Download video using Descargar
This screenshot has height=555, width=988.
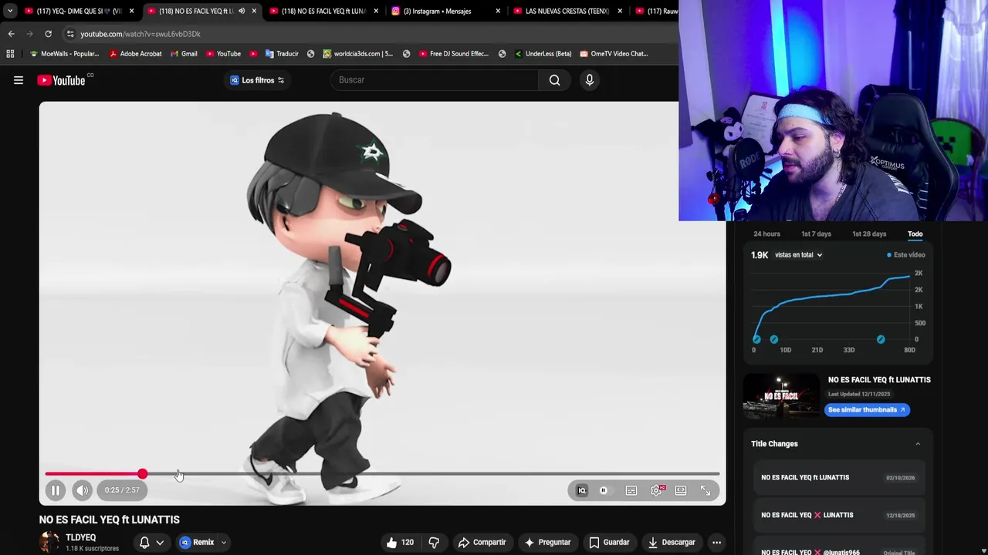tap(671, 543)
